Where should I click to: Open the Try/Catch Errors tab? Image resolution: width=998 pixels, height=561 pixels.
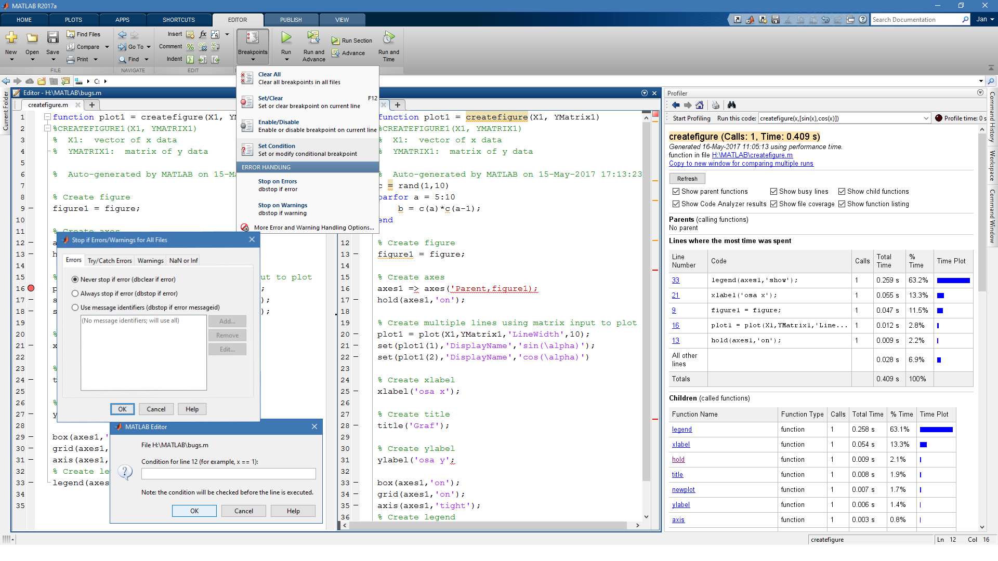click(x=110, y=261)
